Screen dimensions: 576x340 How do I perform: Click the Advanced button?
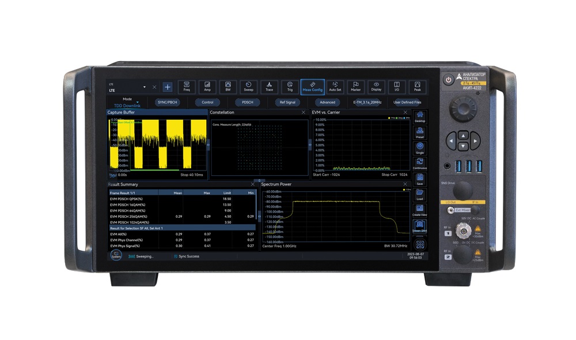click(327, 102)
